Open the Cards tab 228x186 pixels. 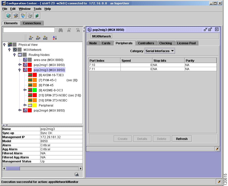(x=106, y=43)
